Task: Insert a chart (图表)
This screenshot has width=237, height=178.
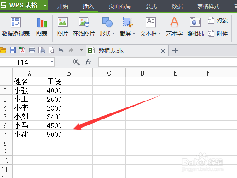Action: click(x=42, y=27)
